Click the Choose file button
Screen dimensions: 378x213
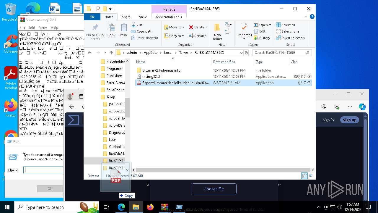pos(214,189)
